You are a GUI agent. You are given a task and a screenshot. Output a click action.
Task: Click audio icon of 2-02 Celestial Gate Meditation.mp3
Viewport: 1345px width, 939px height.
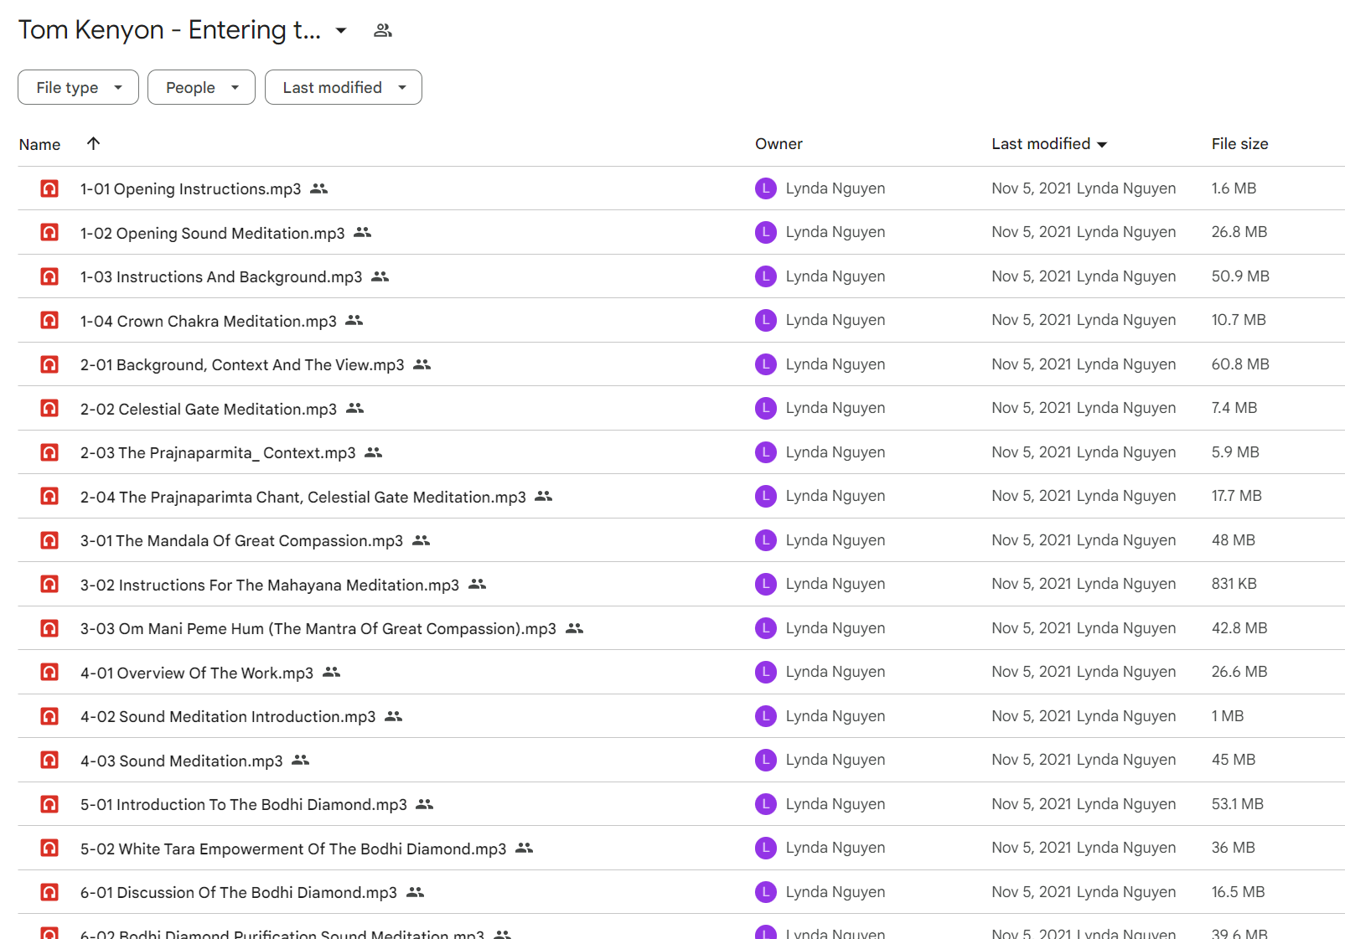point(49,408)
